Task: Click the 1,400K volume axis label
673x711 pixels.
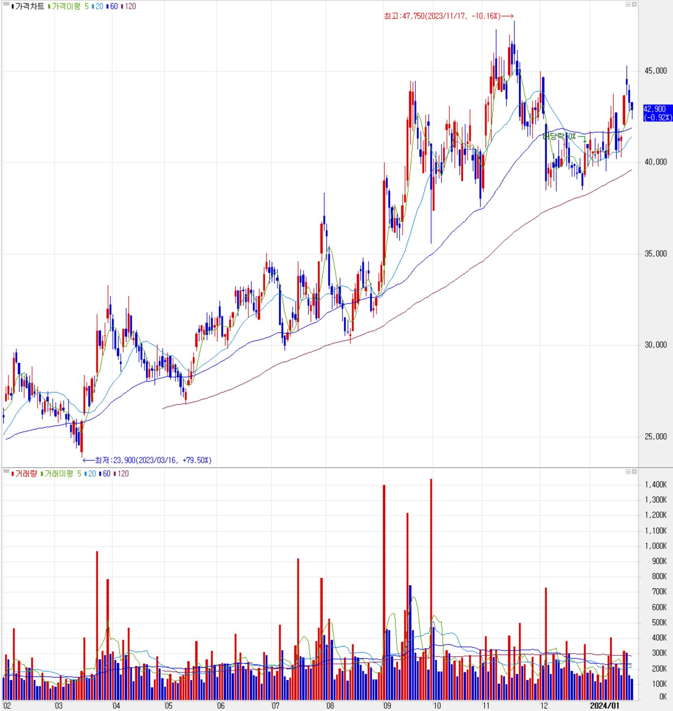Action: [656, 485]
